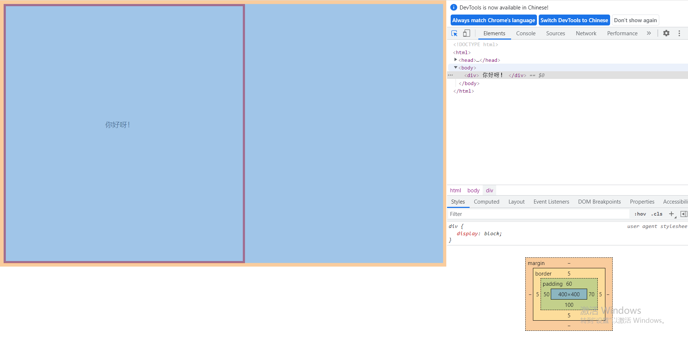Click Don't show again button
688x337 pixels.
(635, 20)
